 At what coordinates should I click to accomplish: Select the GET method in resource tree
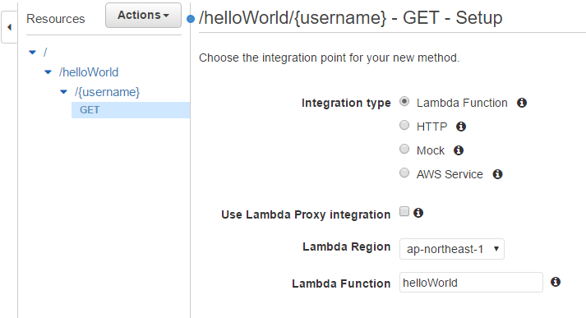click(131, 110)
